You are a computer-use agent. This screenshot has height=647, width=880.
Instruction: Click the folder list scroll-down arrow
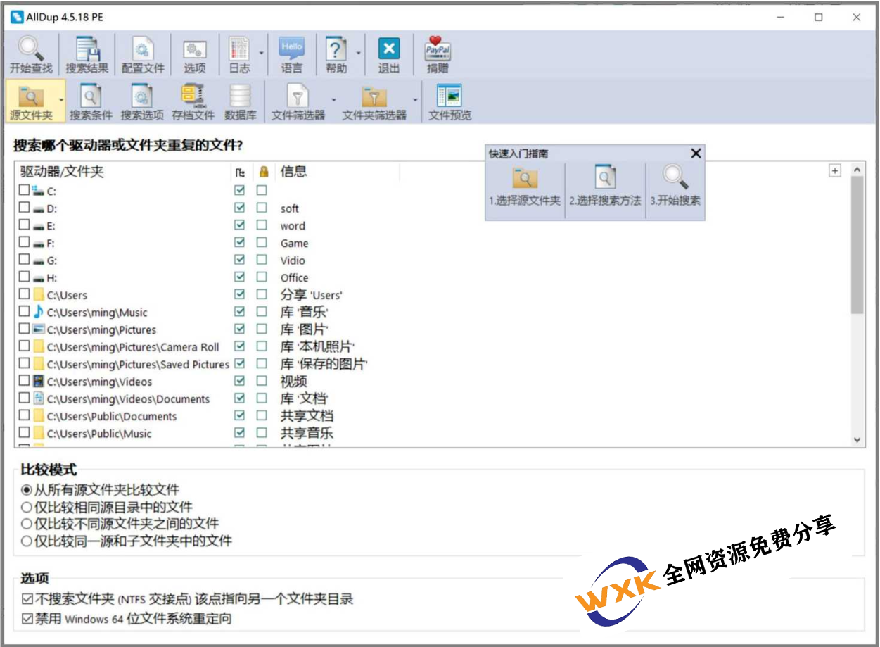(857, 439)
